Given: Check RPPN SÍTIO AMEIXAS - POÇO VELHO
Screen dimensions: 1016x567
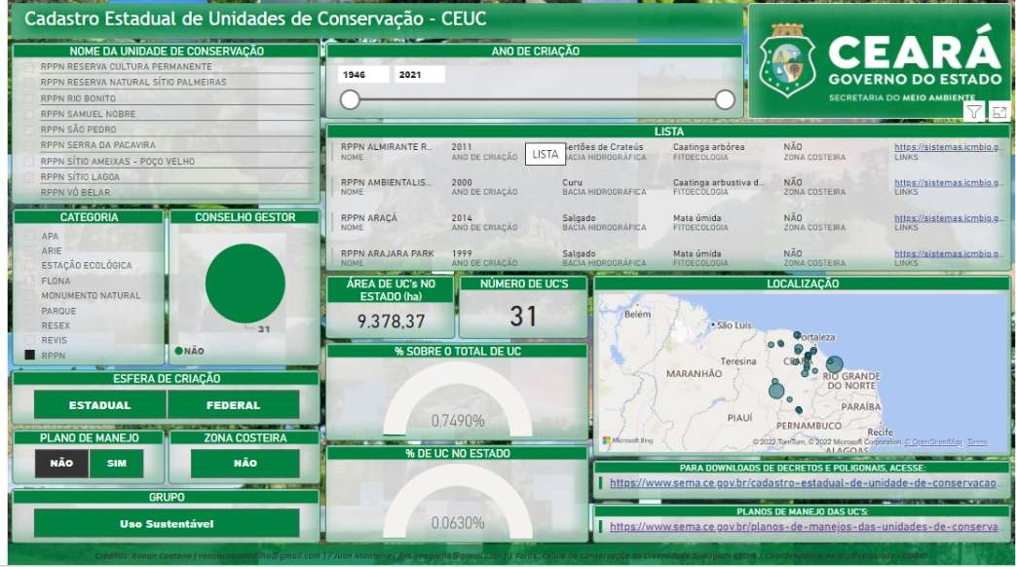Looking at the screenshot, I should click(x=28, y=162).
